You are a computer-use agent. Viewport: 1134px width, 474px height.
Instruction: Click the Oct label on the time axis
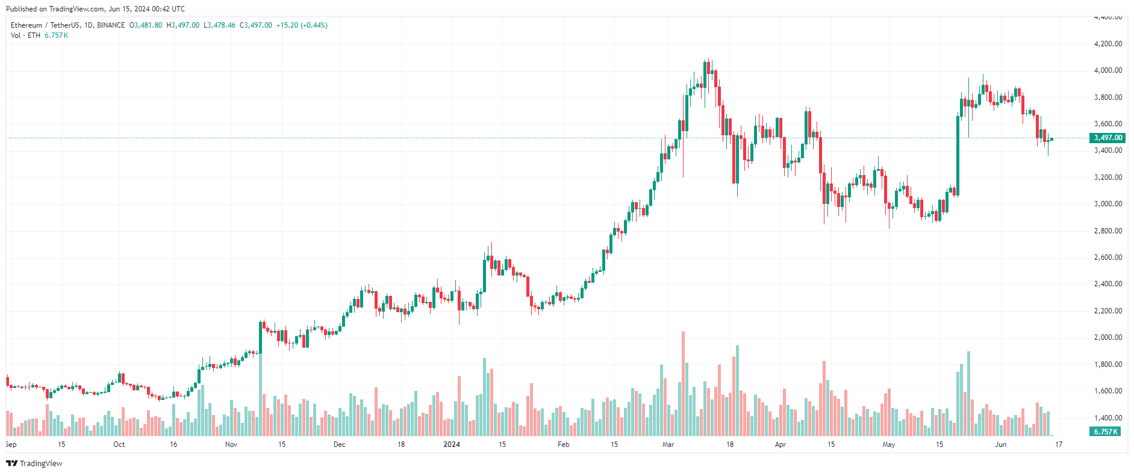[119, 445]
